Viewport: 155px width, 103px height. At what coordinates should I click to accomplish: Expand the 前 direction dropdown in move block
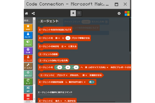pos(57,38)
